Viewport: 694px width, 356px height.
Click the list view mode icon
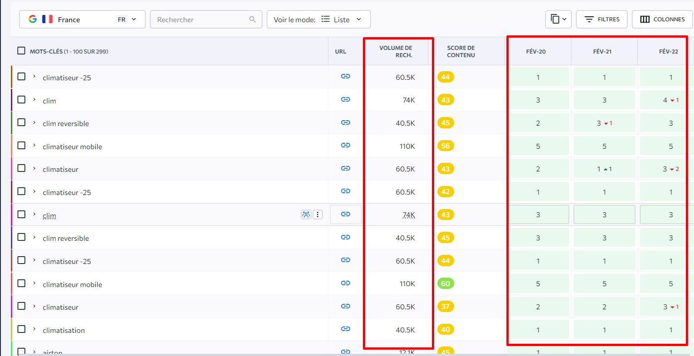(325, 19)
